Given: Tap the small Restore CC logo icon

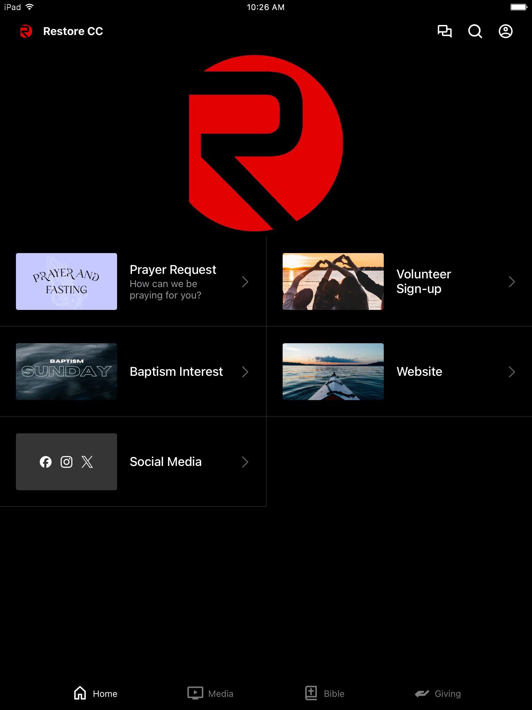Looking at the screenshot, I should click(x=26, y=31).
